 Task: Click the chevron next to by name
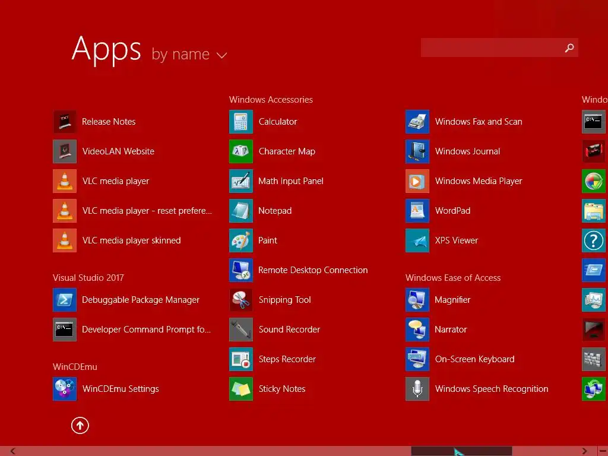(x=221, y=55)
